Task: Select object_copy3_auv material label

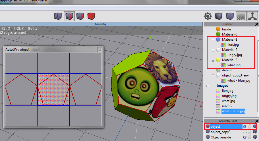Action: point(235,75)
